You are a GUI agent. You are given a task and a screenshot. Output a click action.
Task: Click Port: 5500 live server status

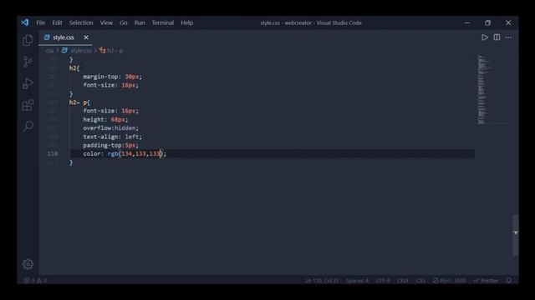(x=449, y=281)
